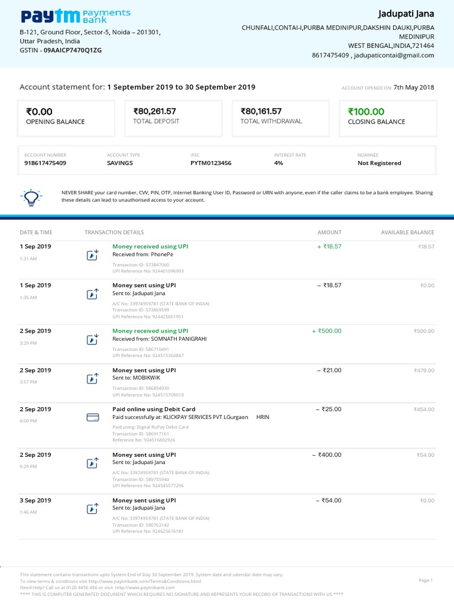Click the UPI received icon for Somnath Panigrahi
The width and height of the screenshot is (454, 606).
click(92, 340)
